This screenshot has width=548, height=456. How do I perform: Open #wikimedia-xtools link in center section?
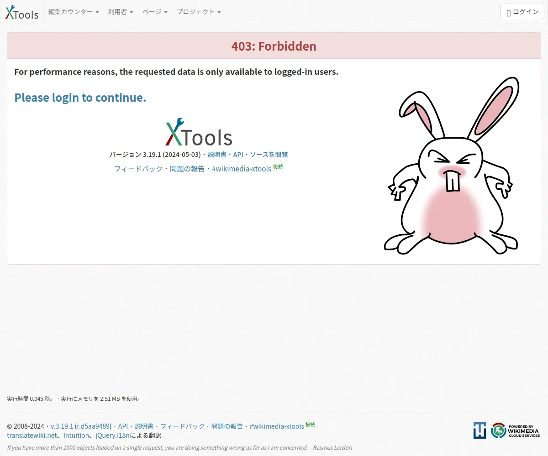pyautogui.click(x=242, y=169)
